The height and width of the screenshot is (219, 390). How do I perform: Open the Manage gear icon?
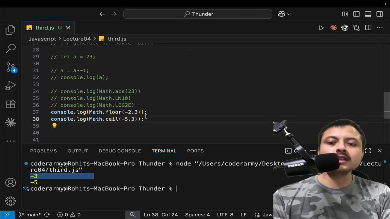(10, 201)
